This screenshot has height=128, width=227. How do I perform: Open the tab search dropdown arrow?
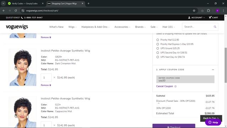3,4
